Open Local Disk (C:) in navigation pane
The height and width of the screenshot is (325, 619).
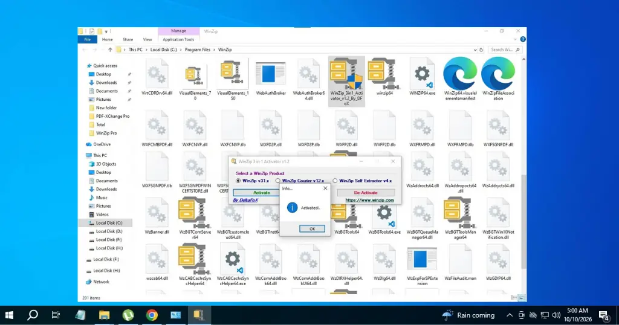[109, 223]
